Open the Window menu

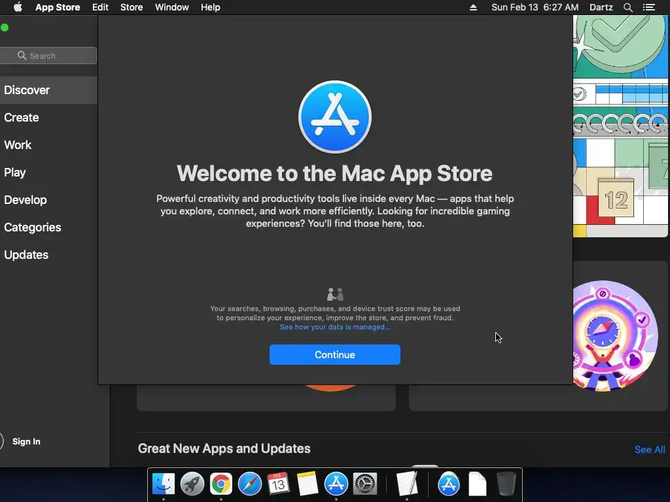coord(172,7)
